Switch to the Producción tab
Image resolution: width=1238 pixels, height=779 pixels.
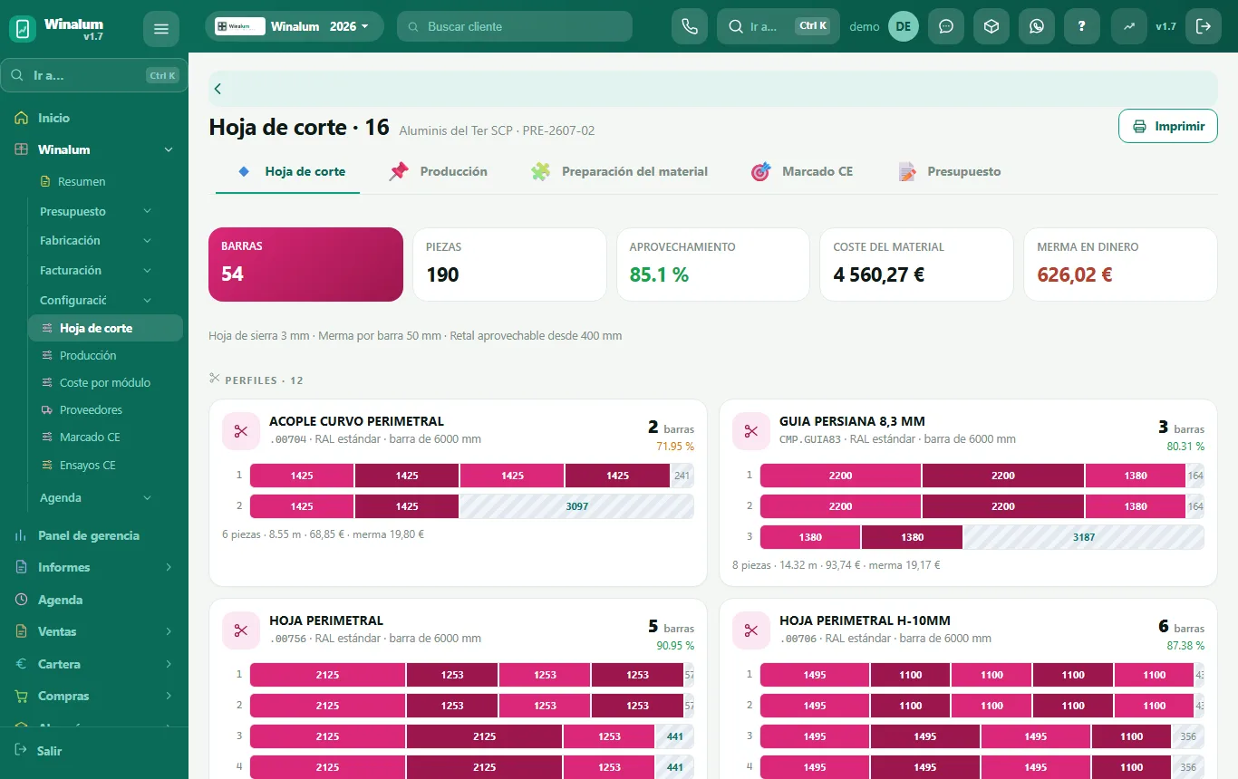coord(439,171)
